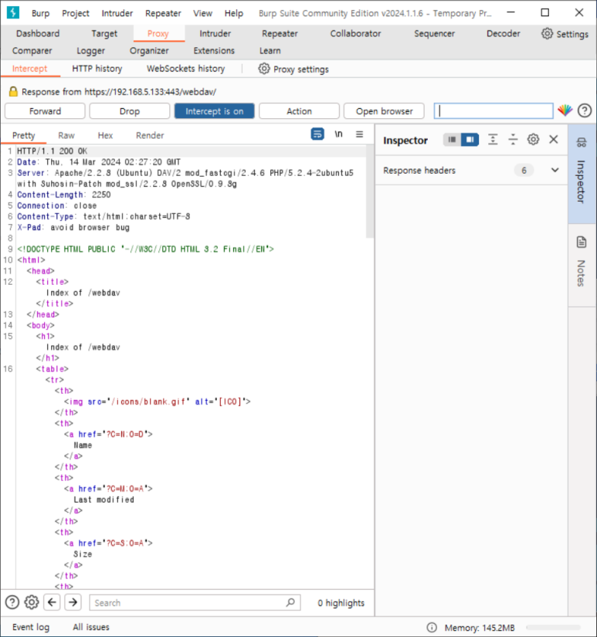Open the HTTP history sub-tab
Image resolution: width=597 pixels, height=637 pixels.
(97, 68)
